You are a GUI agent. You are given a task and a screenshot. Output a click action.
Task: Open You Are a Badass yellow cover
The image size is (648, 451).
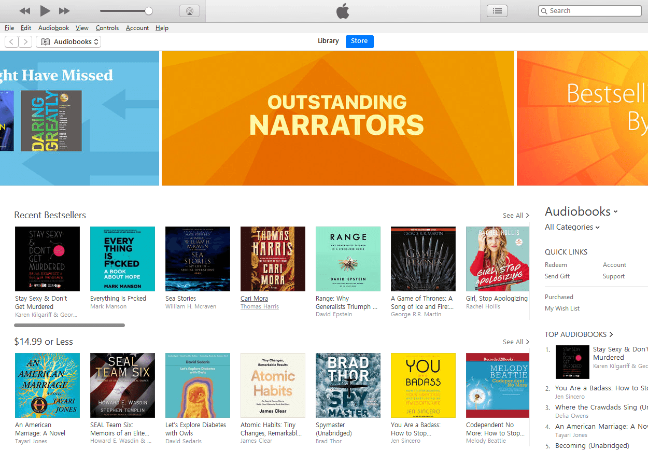click(x=423, y=385)
